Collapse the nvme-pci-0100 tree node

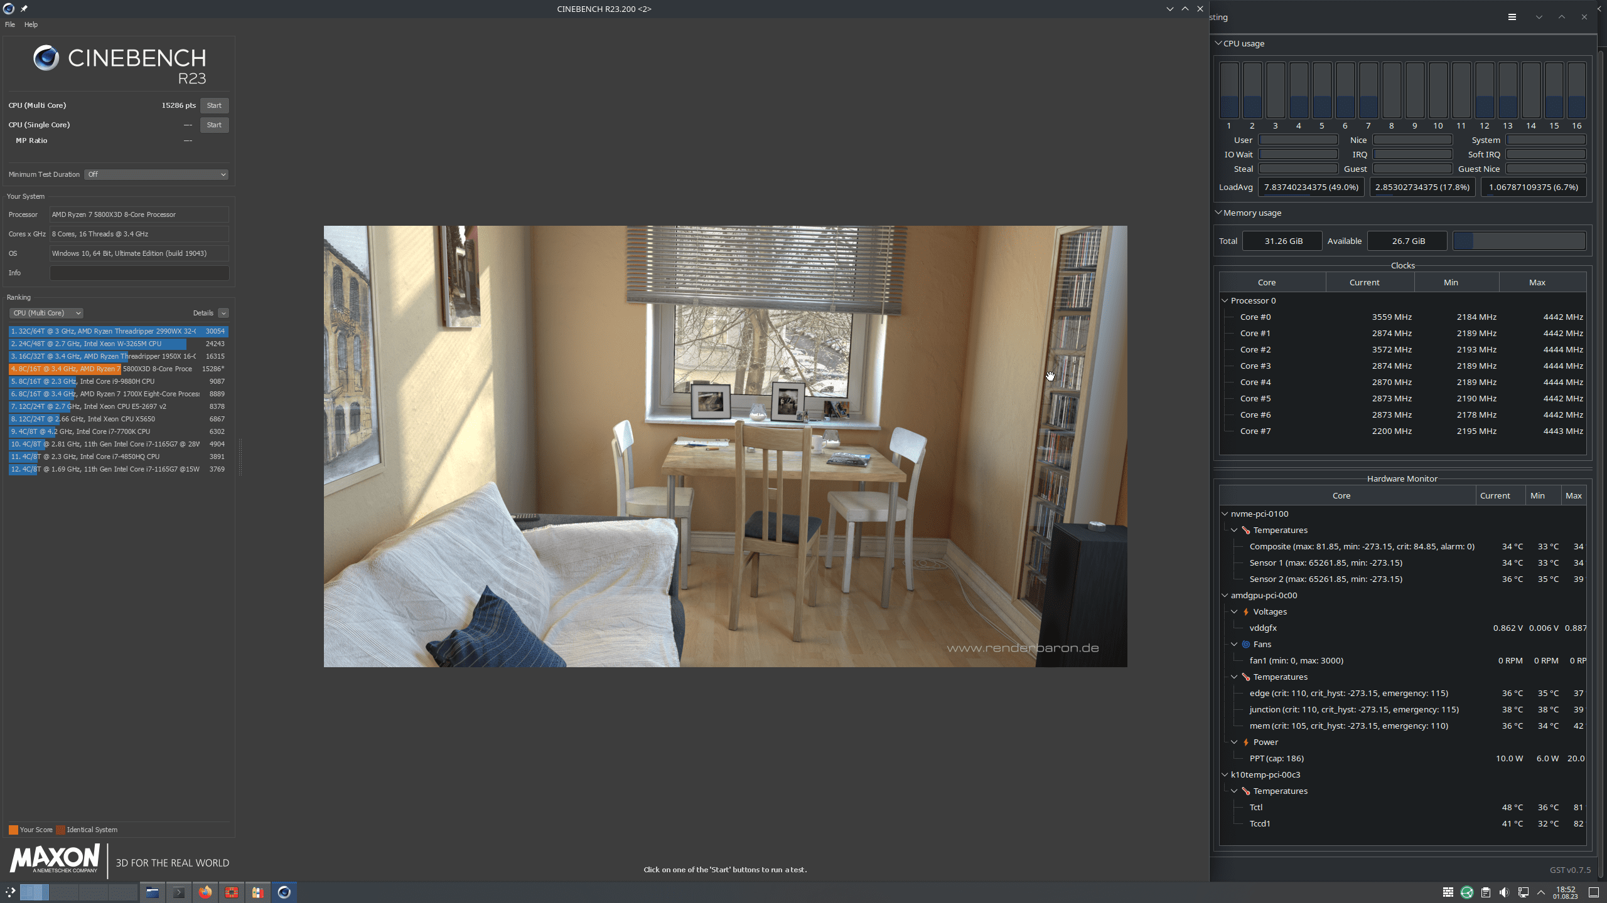point(1225,514)
